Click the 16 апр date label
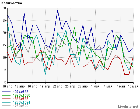 pos(32,86)
